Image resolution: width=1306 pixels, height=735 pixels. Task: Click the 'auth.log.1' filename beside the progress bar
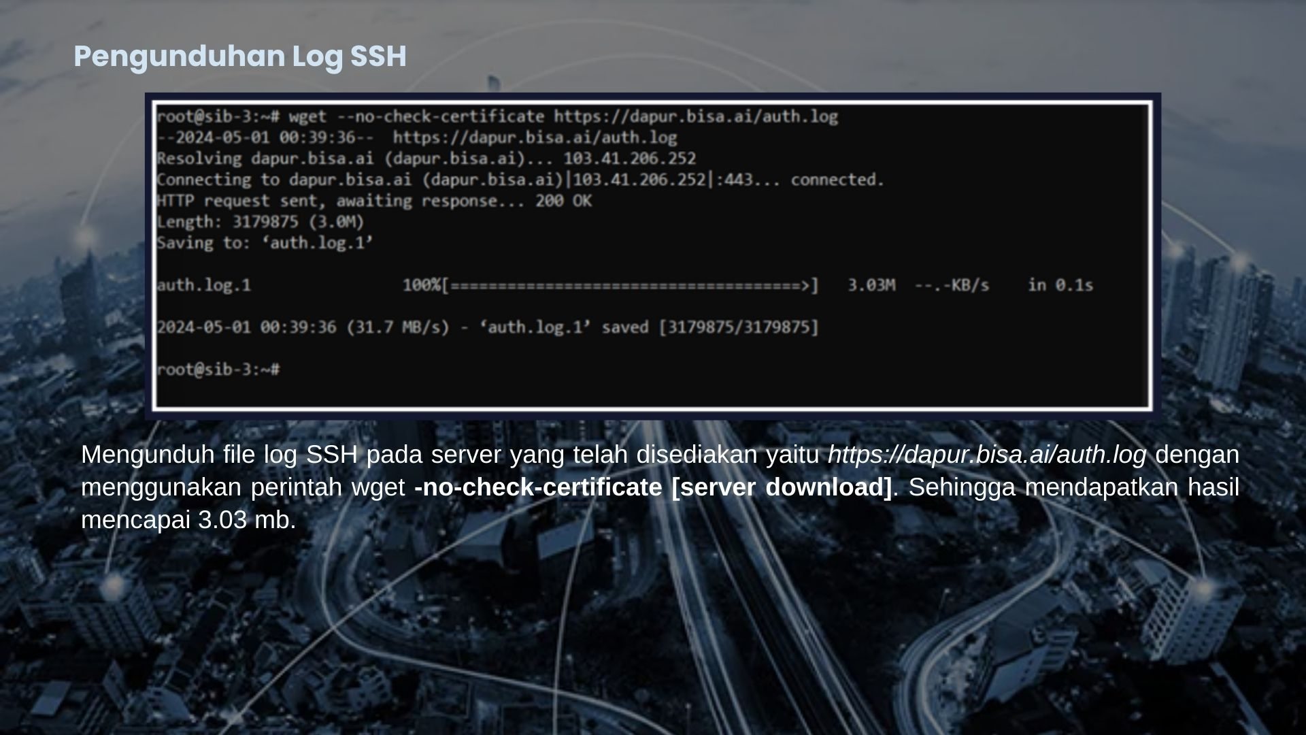204,285
